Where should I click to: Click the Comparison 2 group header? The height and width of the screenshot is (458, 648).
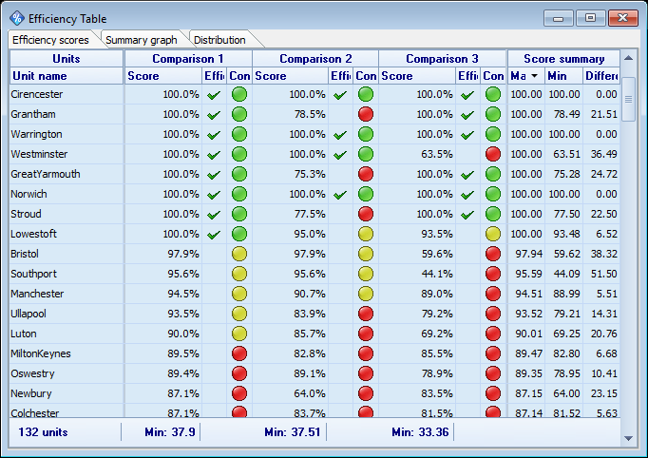click(315, 59)
